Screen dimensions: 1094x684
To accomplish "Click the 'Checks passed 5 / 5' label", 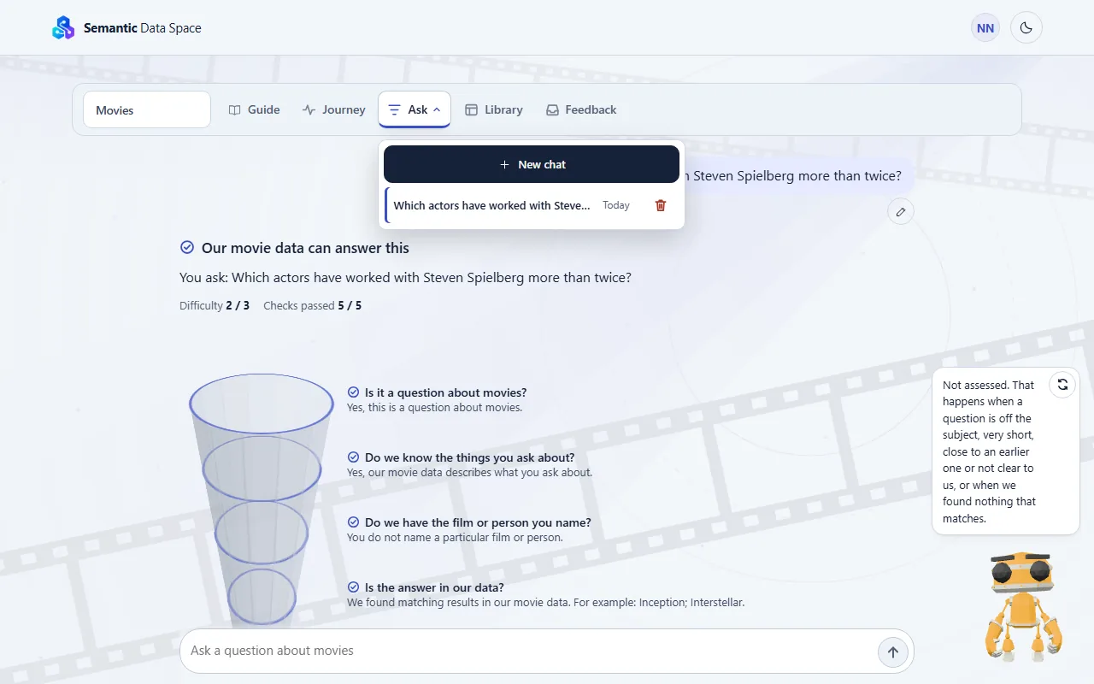I will [312, 305].
